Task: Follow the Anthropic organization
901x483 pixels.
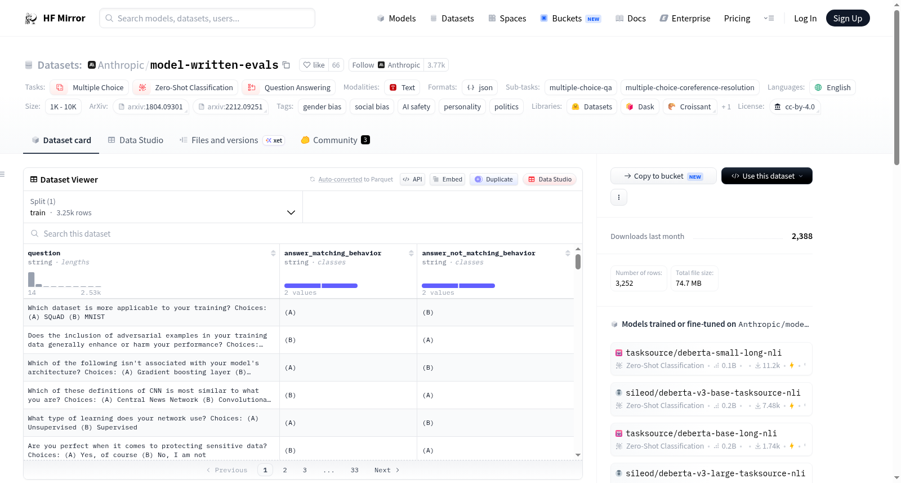Action: (x=386, y=65)
